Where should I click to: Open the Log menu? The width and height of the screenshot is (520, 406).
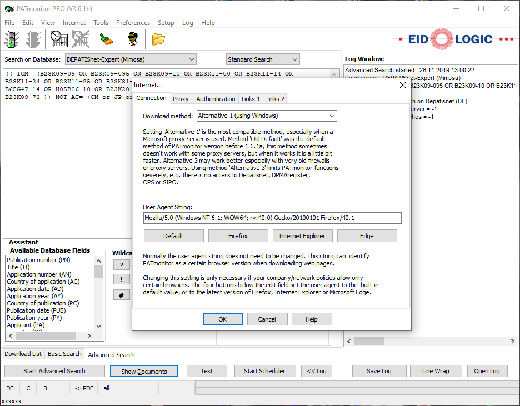click(x=187, y=23)
